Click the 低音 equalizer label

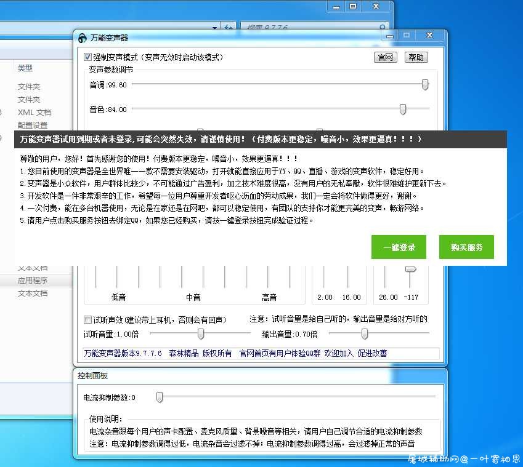pyautogui.click(x=118, y=297)
